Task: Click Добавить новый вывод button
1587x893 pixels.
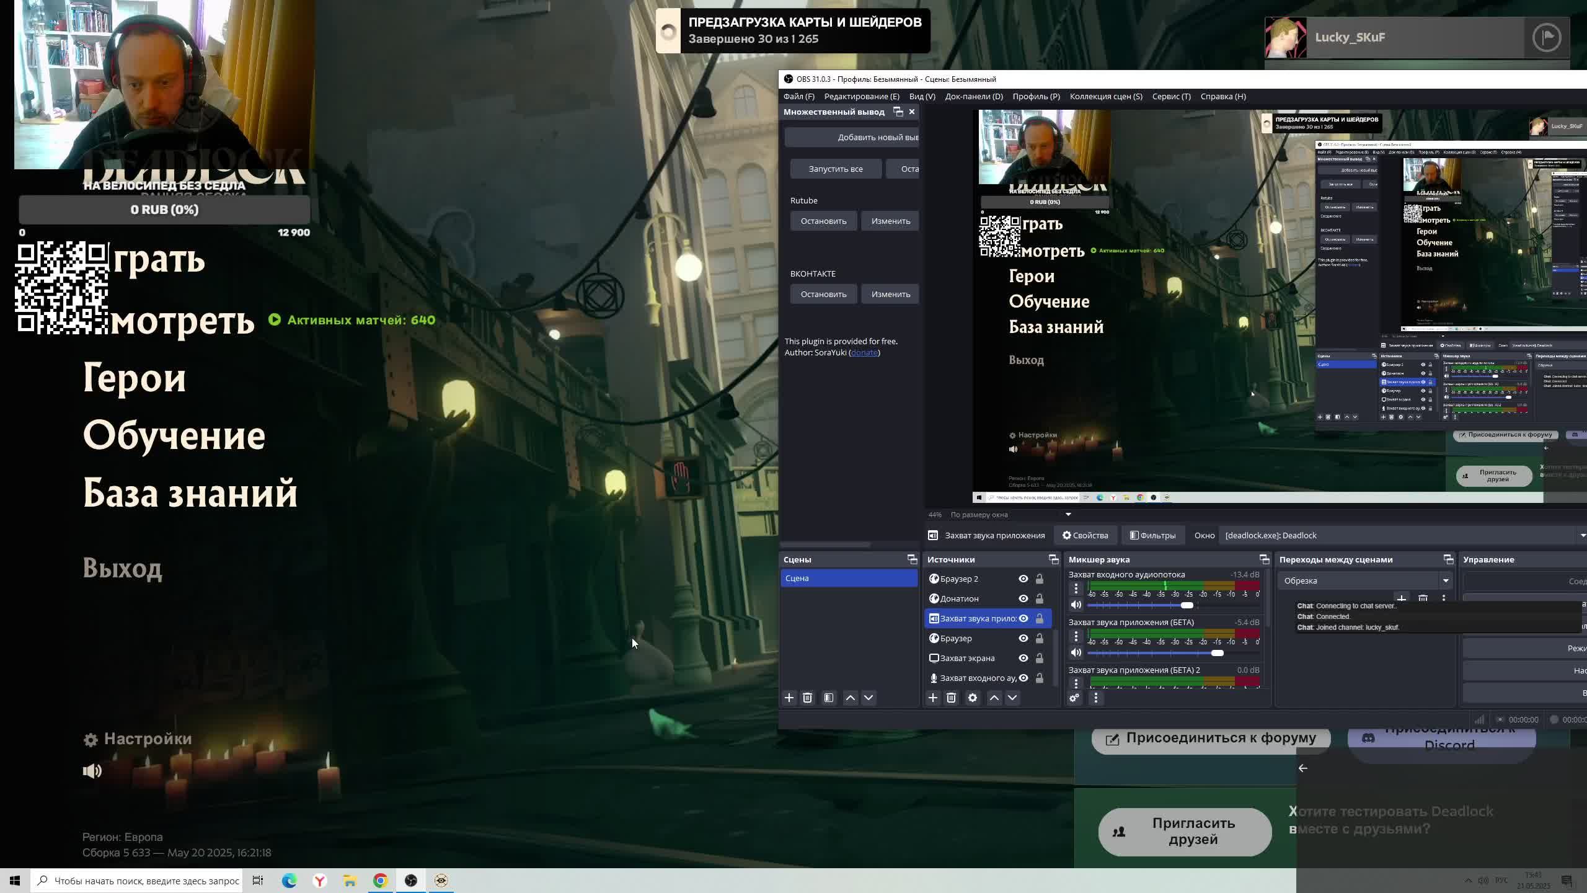Action: [852, 137]
